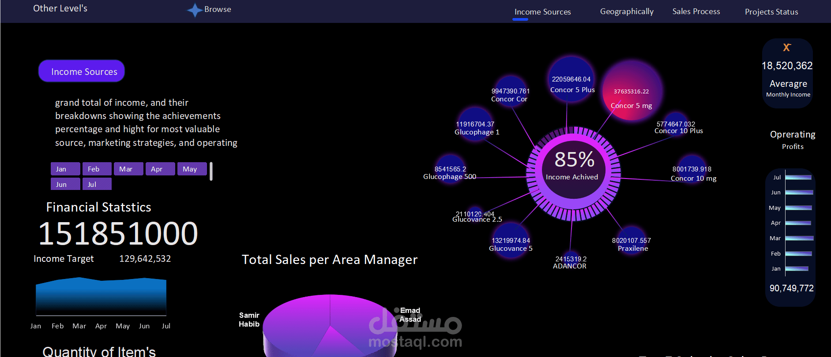Screen dimensions: 831x357
Task: Go to the Projects Status tab
Action: click(x=771, y=12)
